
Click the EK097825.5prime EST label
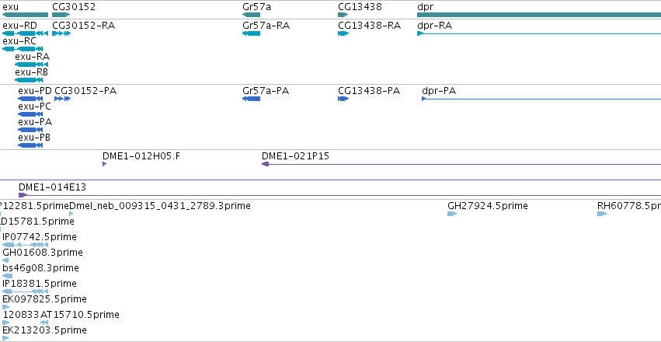point(45,299)
